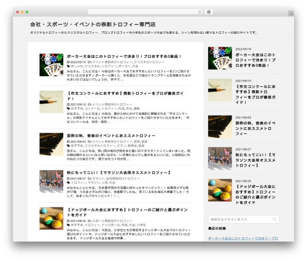Viewport: 307px width, 260px height.
Task: Open main post thumbnail of marathon runners
Action: tap(51, 181)
